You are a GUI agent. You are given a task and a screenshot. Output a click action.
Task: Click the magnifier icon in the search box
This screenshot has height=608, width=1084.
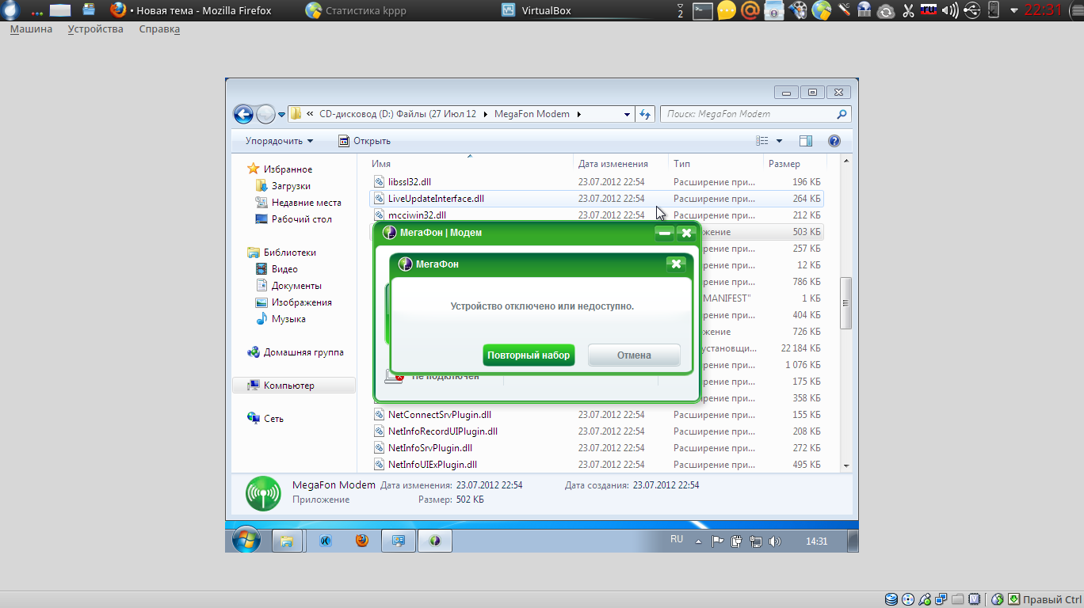tap(842, 114)
